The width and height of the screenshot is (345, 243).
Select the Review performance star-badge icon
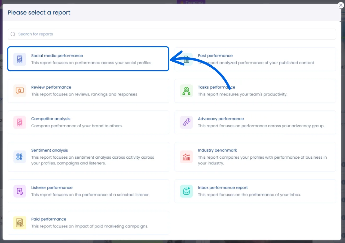19,90
